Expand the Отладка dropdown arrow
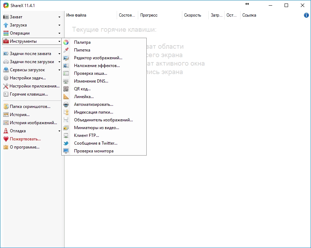 pos(59,131)
